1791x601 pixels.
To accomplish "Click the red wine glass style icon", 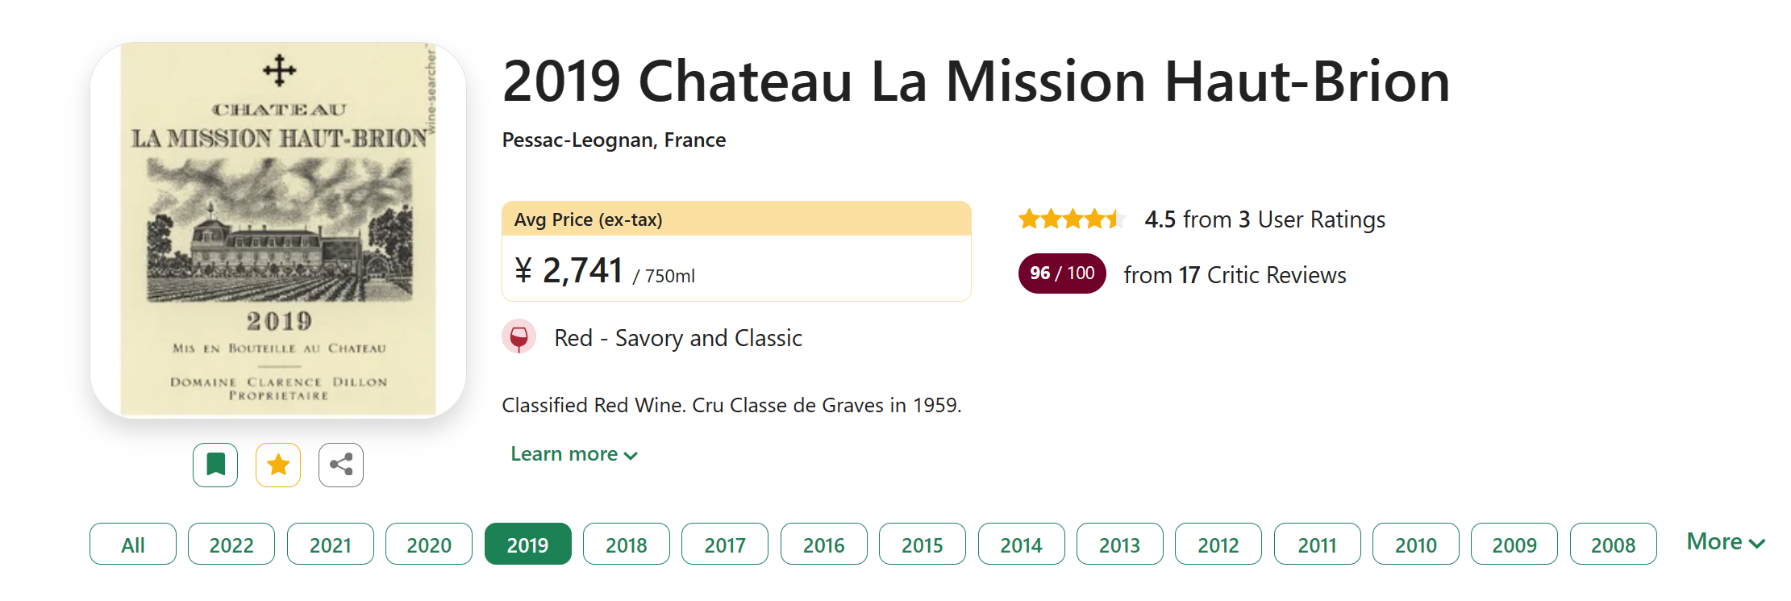I will (519, 336).
